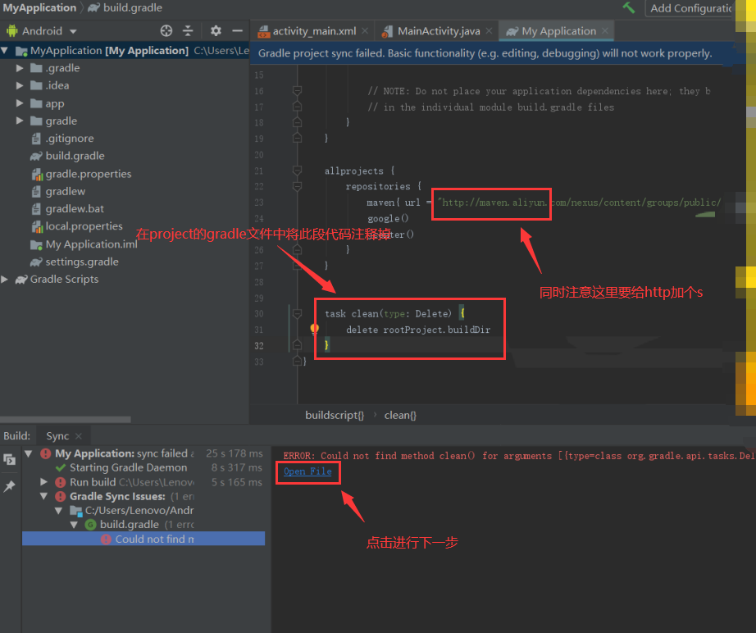The image size is (756, 633).
Task: Click the locate/scroll-from-source target icon
Action: click(x=166, y=31)
